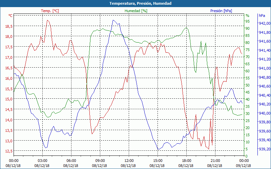Click the green "95" humidity axis value
Screen dimensions: 271x169
pyautogui.click(x=248, y=21)
